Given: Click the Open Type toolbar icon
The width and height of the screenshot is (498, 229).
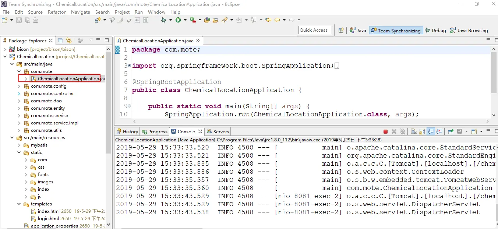Looking at the screenshot, I should [207, 20].
